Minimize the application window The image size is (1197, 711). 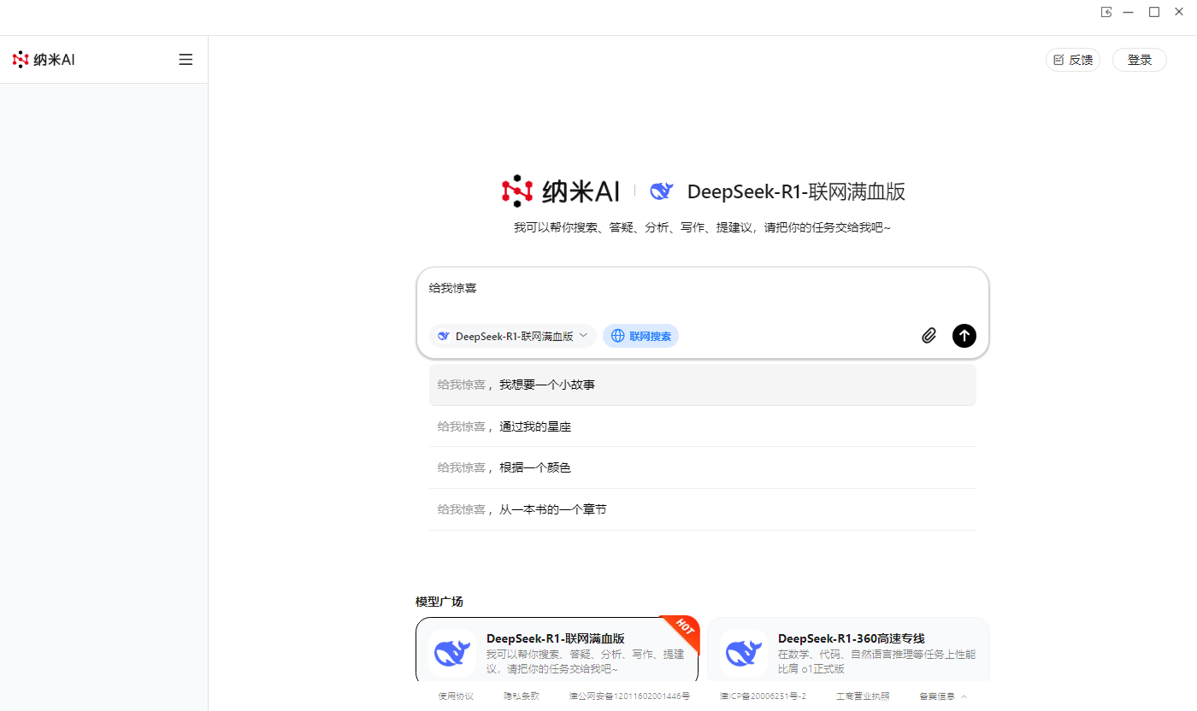[x=1129, y=12]
